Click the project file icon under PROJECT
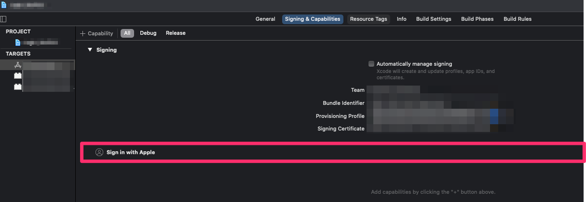586x202 pixels. coord(18,43)
